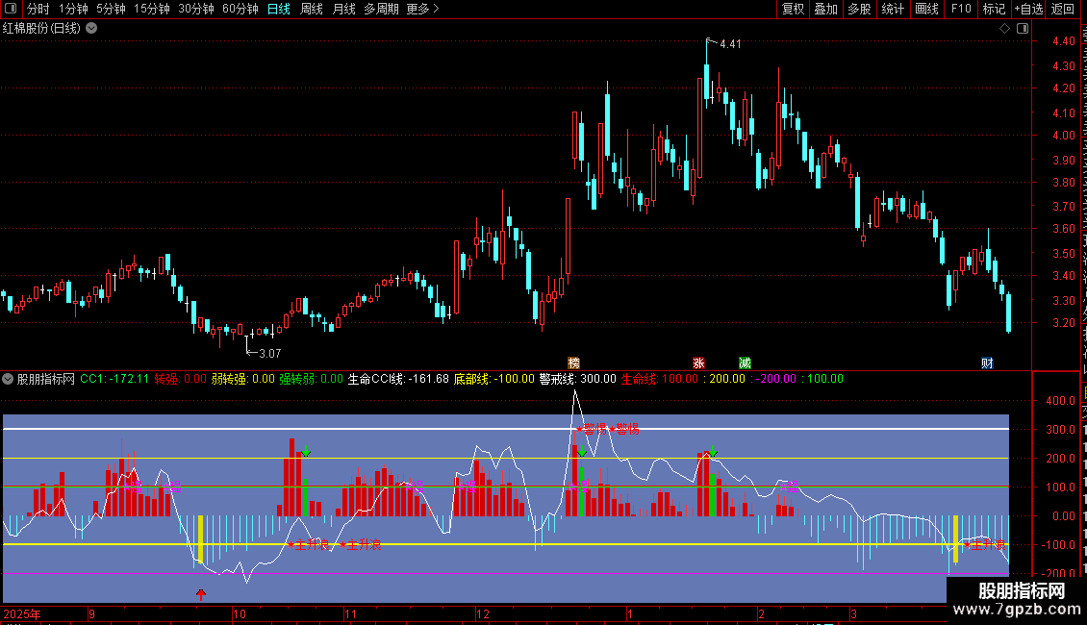Click the diamond icon above the price chart

[x=1004, y=29]
